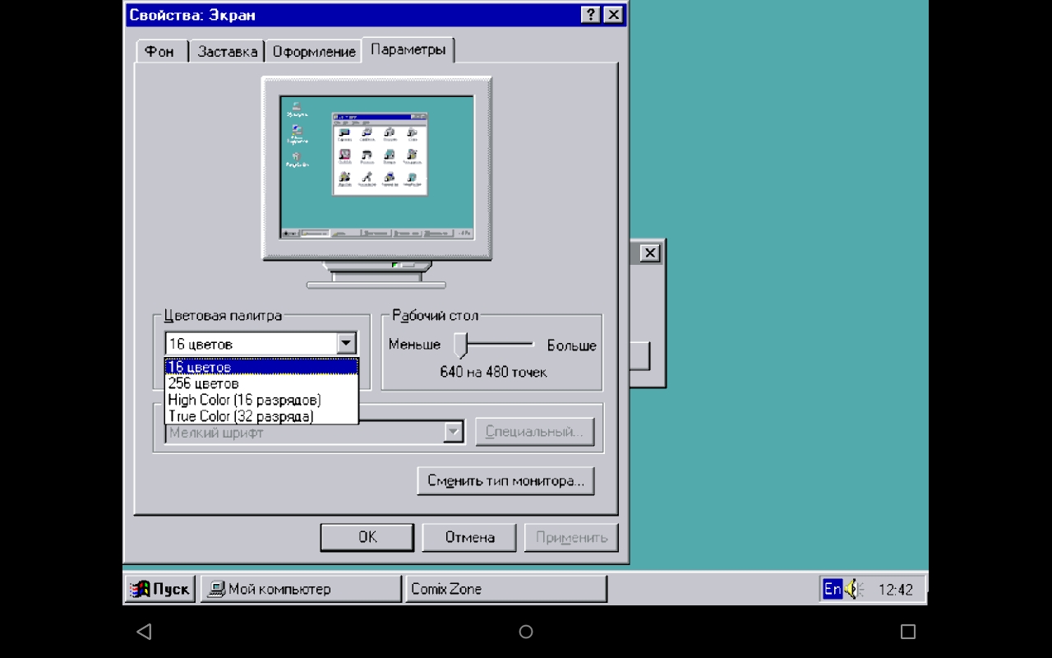
Task: Click the En keyboard language indicator
Action: tap(833, 589)
